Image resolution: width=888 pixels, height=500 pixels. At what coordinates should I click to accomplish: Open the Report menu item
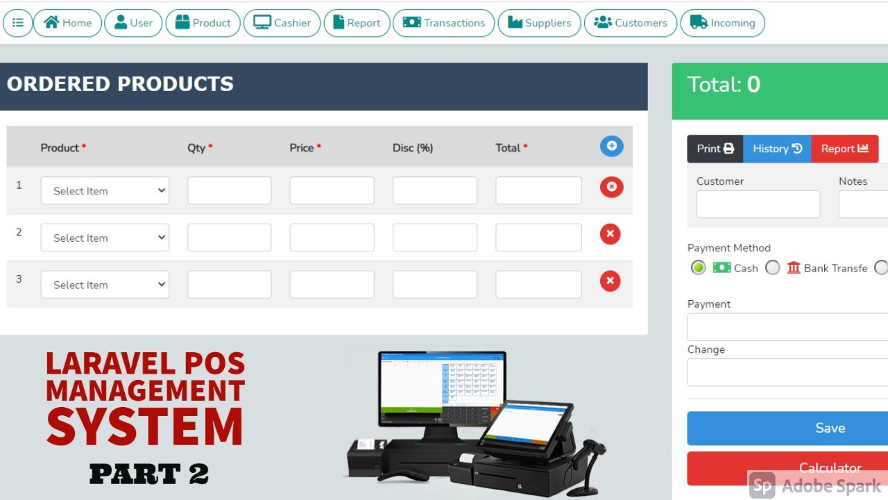coord(357,23)
